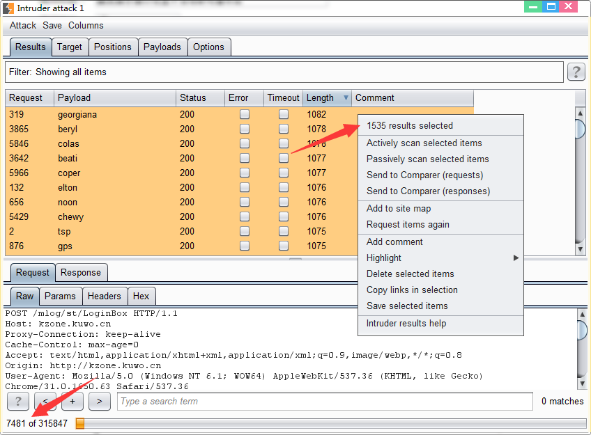Select the Raw view tab
591x435 pixels.
tap(25, 296)
